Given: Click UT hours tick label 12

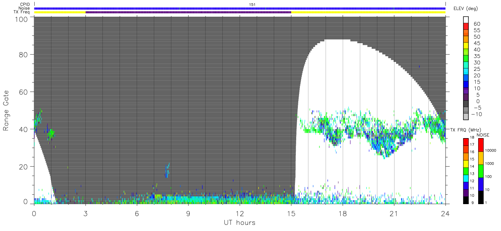Looking at the screenshot, I should coord(240,213).
